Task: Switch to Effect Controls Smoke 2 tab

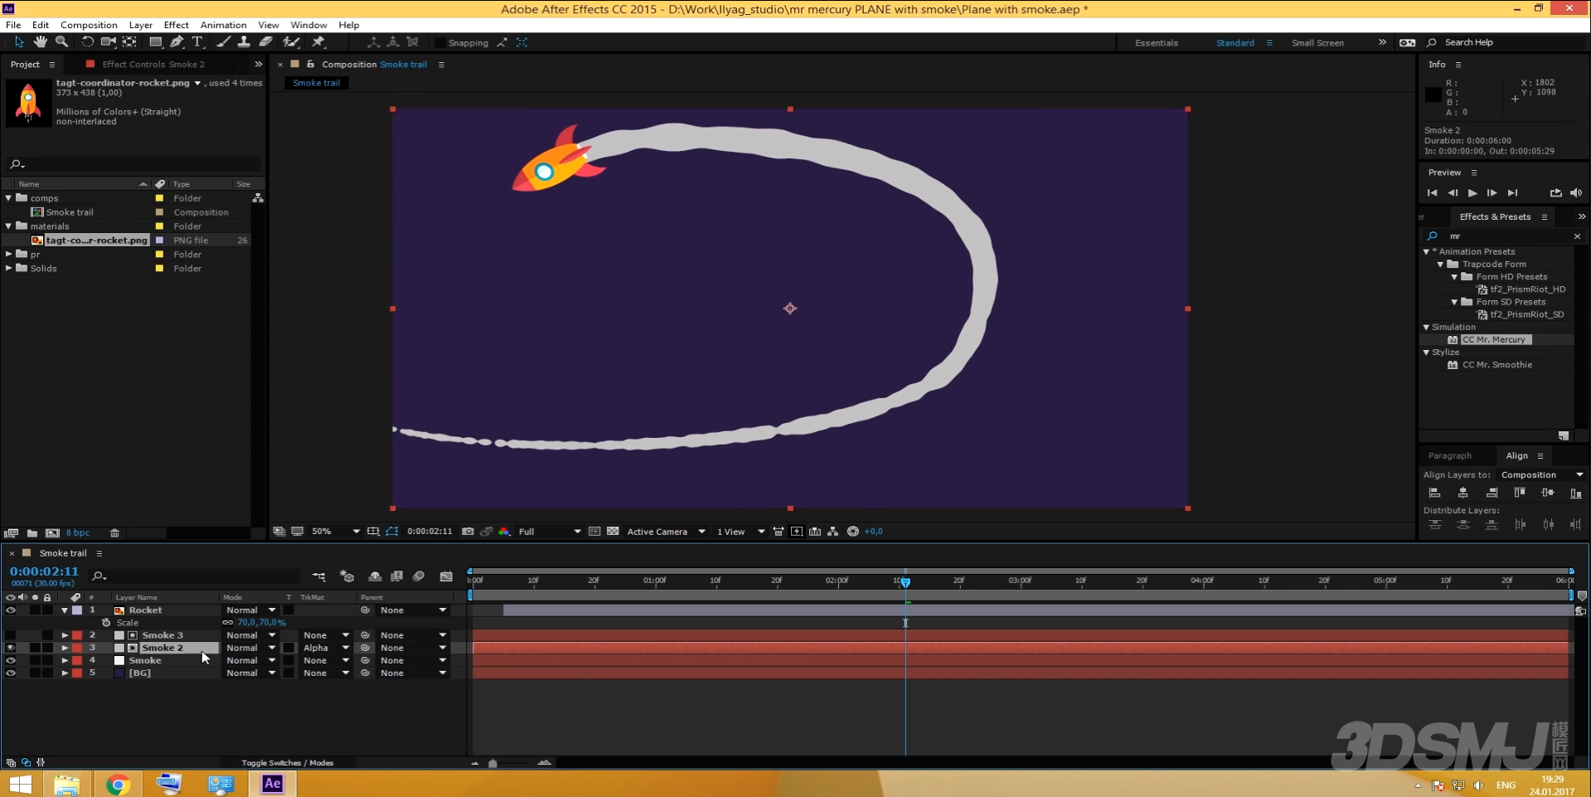Action: pos(153,64)
